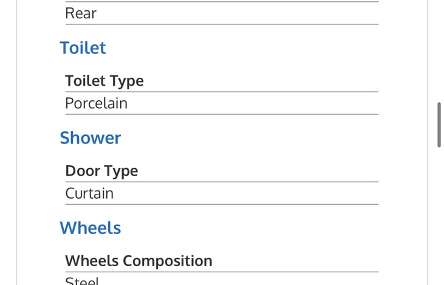
Task: Click the Rear value text
Action: tap(81, 13)
